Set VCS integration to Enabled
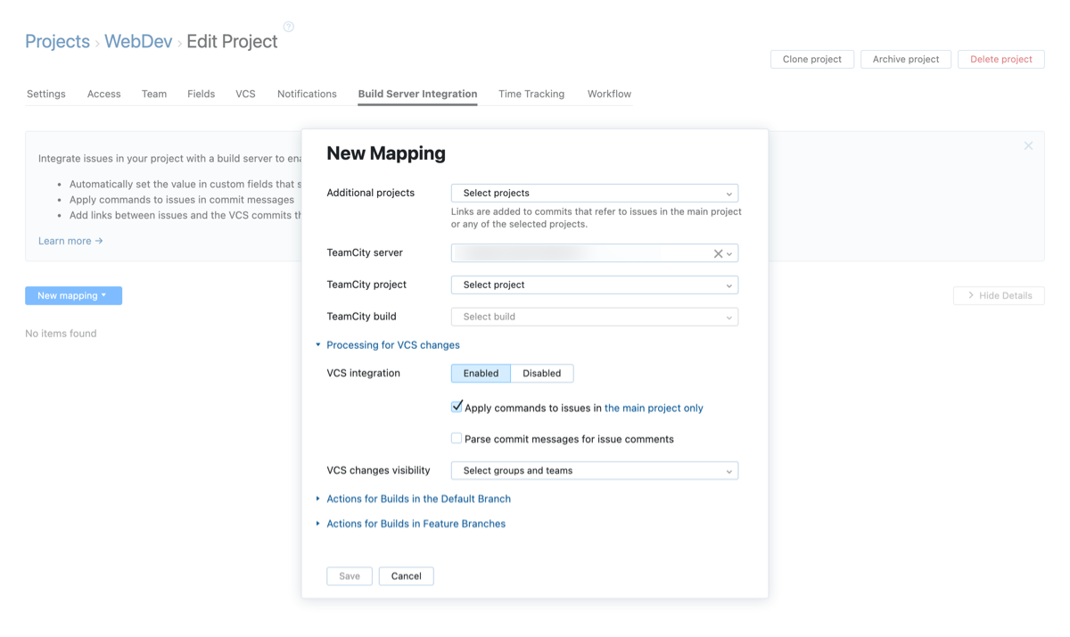This screenshot has height=637, width=1070. point(481,374)
